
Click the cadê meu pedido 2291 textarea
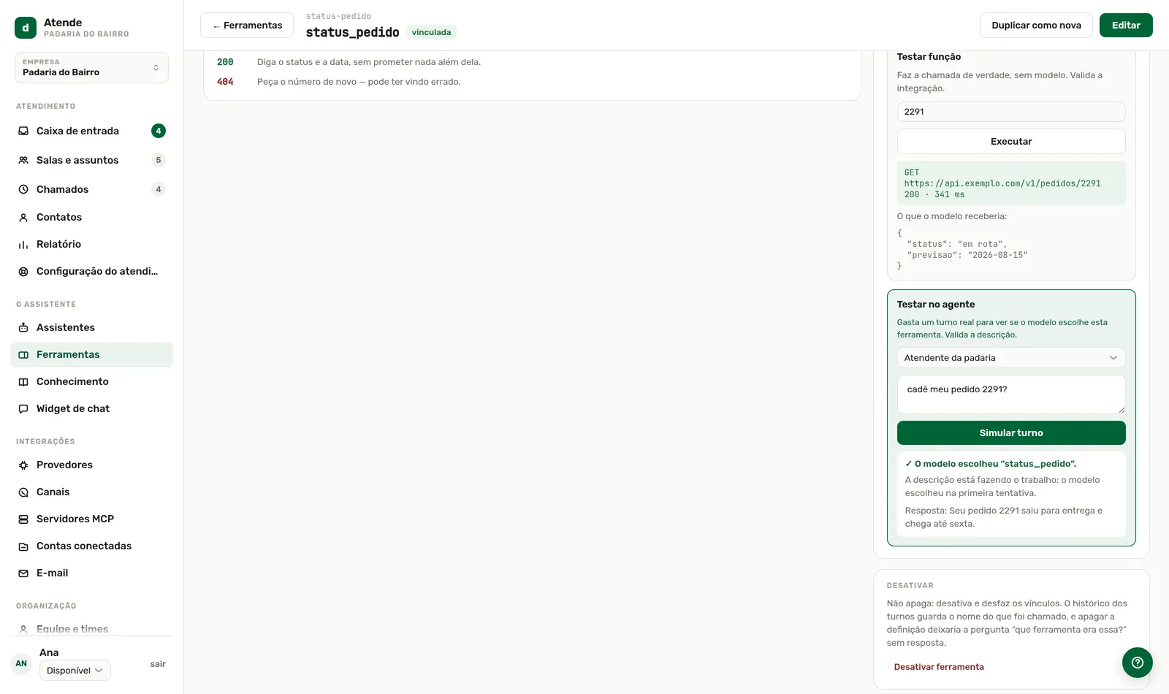1011,394
